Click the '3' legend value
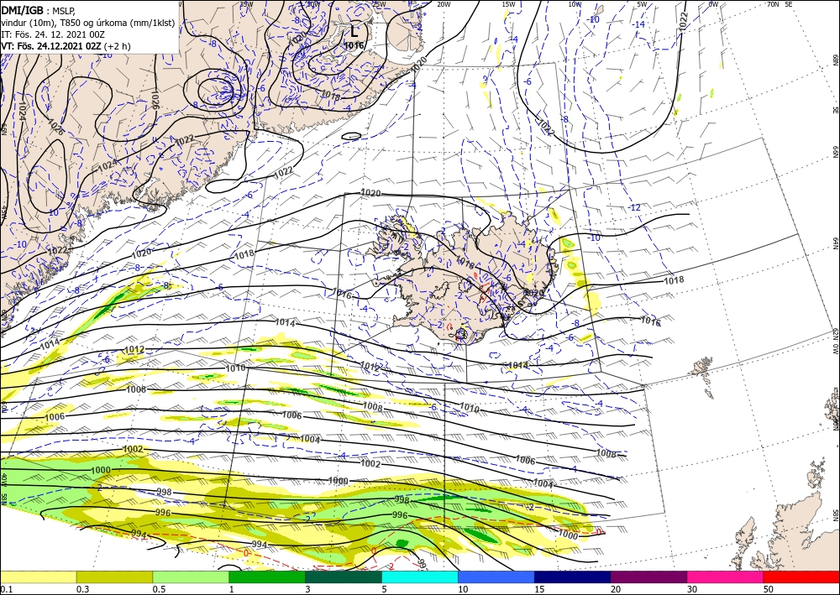The image size is (840, 595). click(x=308, y=589)
